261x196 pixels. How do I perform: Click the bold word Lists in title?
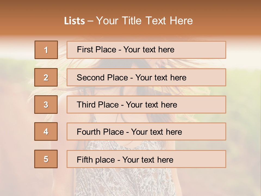coord(74,21)
